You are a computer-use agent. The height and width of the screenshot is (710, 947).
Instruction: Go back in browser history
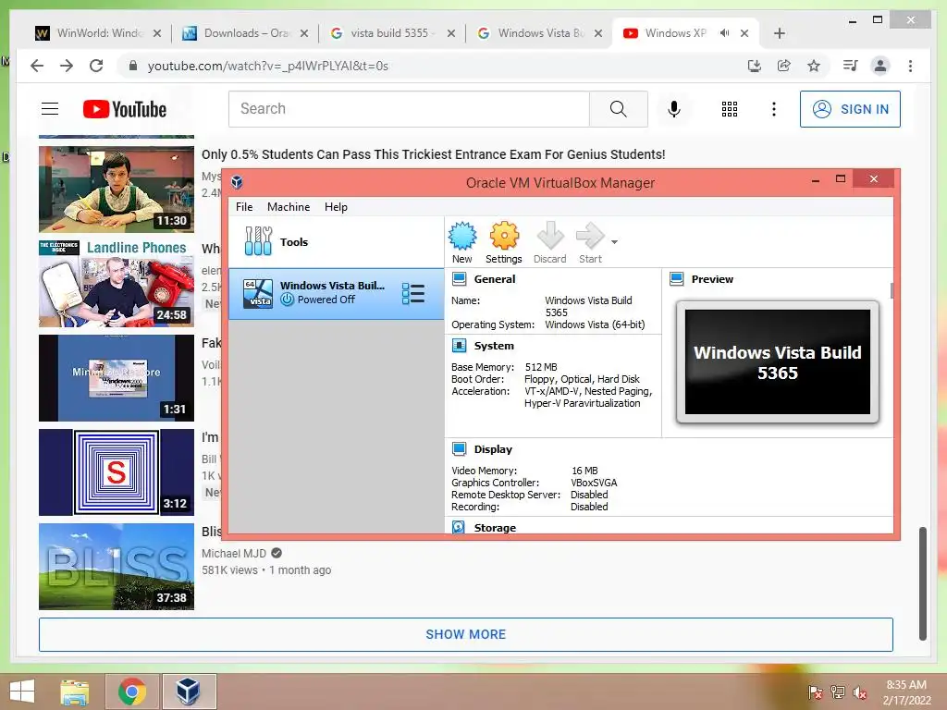(x=37, y=66)
